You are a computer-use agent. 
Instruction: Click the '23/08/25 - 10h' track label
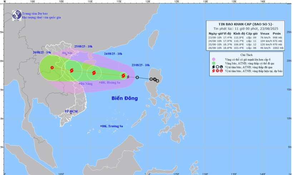tap(140, 65)
